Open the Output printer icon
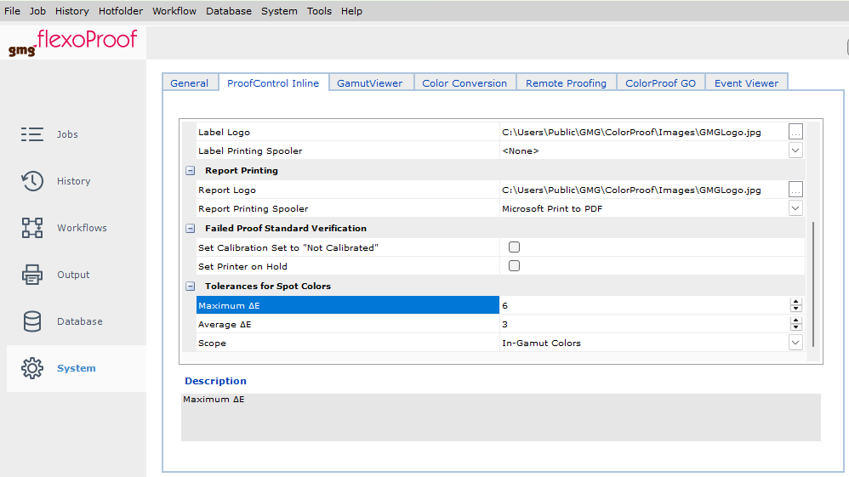 [x=32, y=275]
